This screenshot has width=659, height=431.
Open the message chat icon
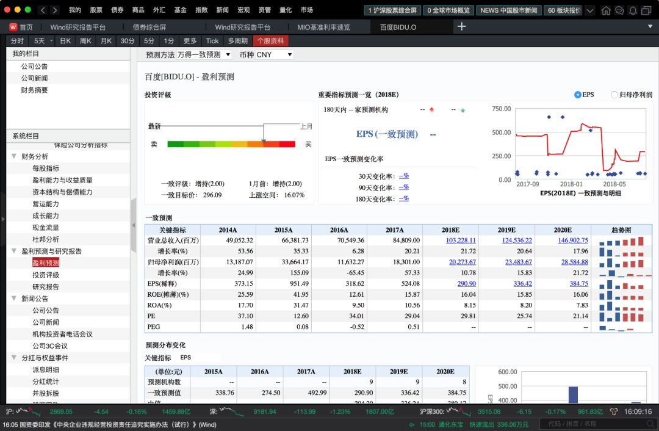point(619,10)
